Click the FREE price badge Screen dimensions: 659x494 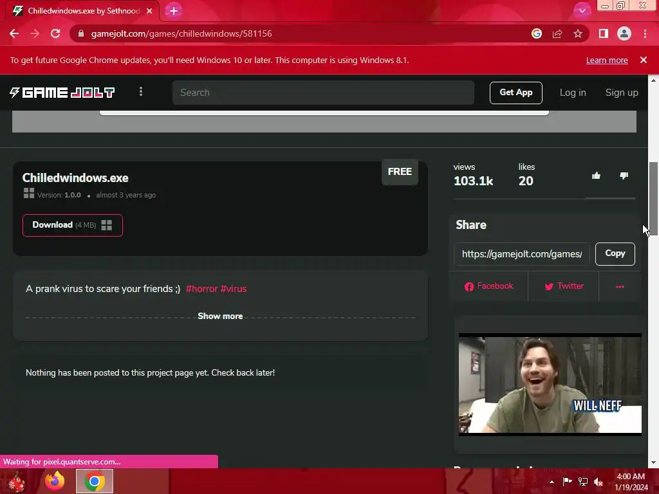point(400,172)
